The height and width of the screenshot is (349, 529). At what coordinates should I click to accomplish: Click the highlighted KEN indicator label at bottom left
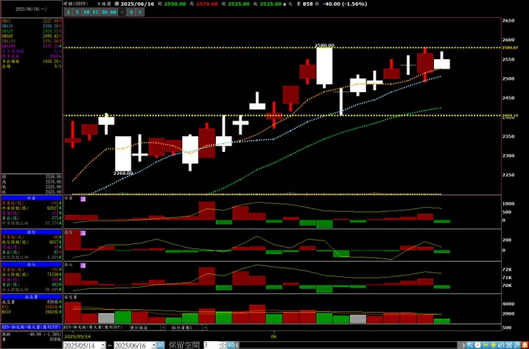click(31, 327)
